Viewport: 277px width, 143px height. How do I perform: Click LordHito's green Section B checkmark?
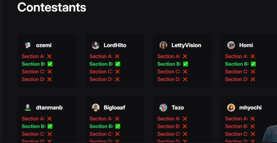point(118,64)
